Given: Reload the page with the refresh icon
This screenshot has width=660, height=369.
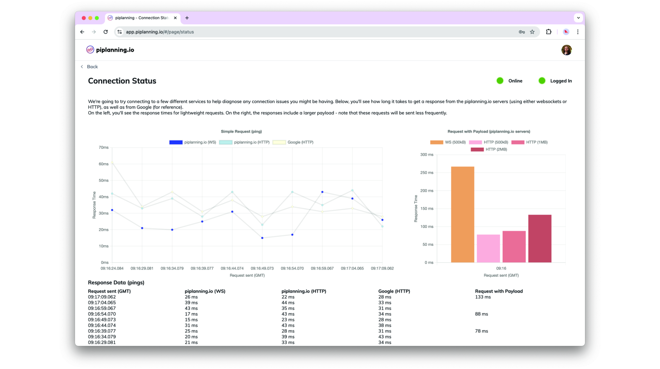Looking at the screenshot, I should coord(106,32).
